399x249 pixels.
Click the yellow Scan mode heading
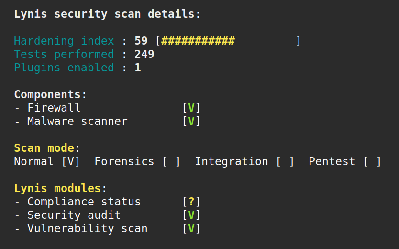point(44,148)
